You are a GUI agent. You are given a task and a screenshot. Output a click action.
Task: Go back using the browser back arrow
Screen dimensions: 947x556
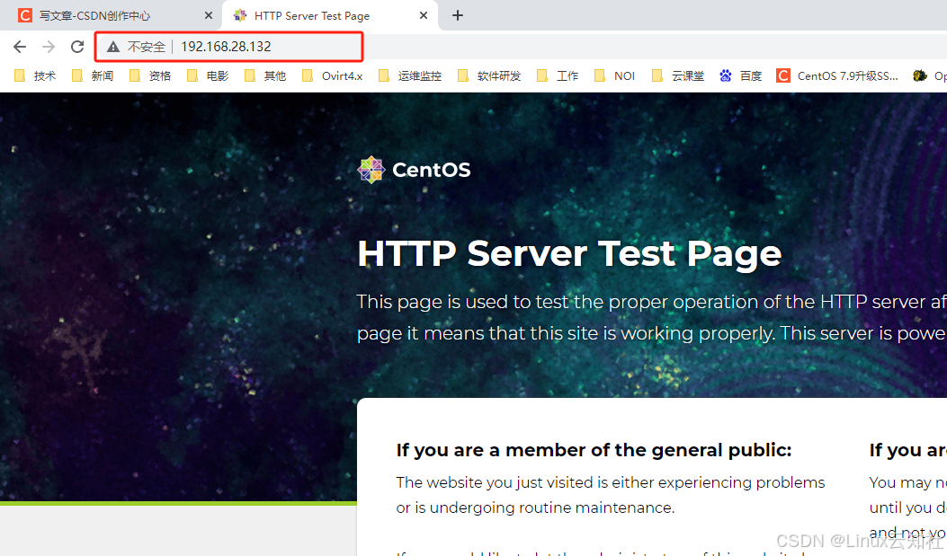[20, 47]
